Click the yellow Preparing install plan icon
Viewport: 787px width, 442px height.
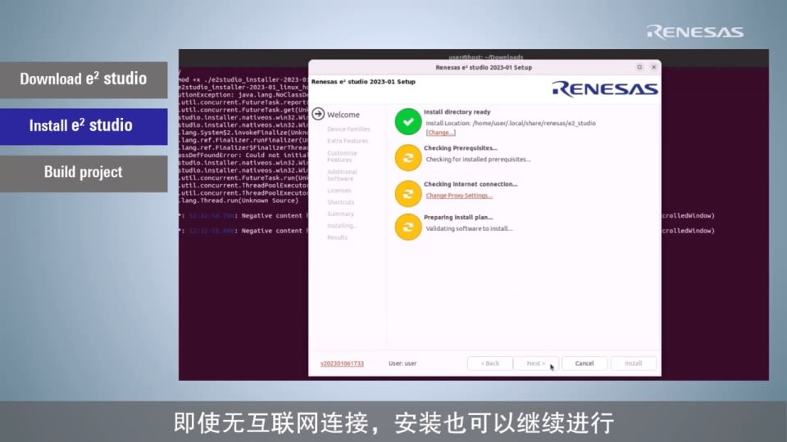click(407, 227)
